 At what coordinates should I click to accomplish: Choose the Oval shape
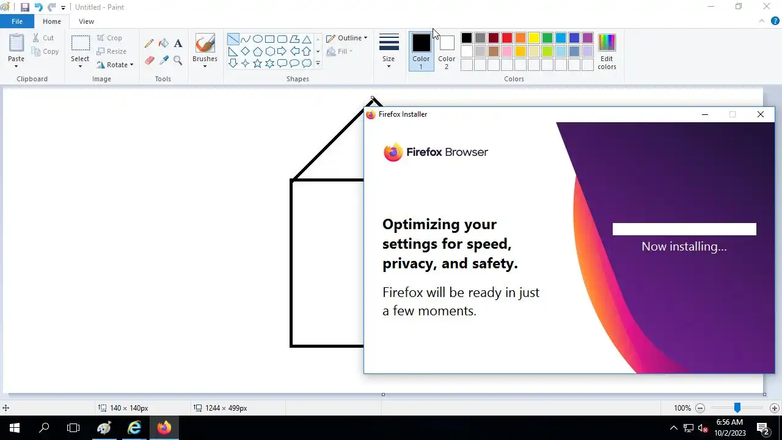pos(257,39)
